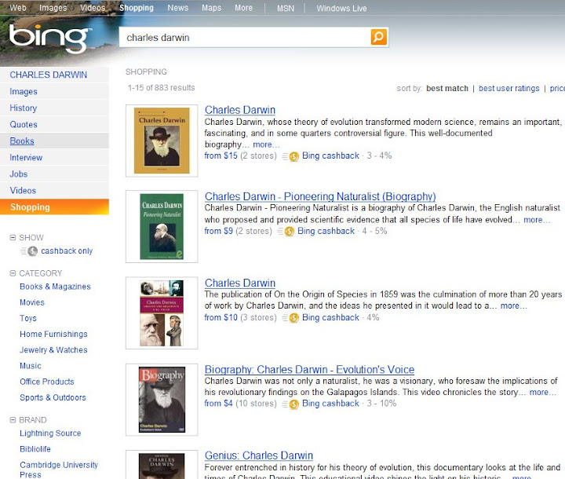Open Interview in the left sidebar
565x479 pixels.
point(26,158)
